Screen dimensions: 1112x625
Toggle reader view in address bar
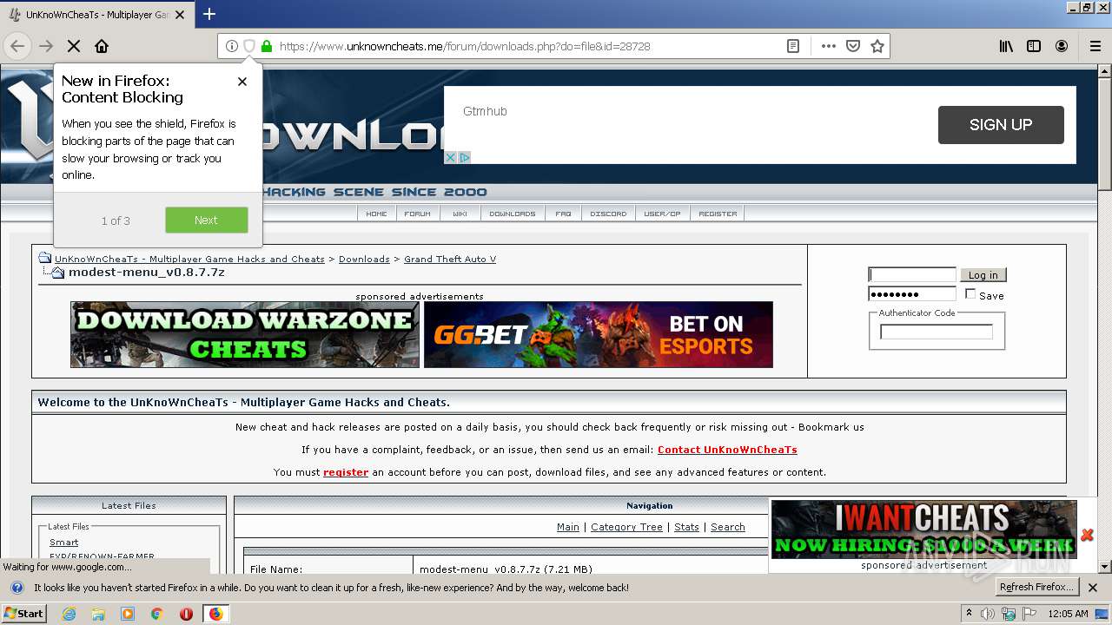793,46
